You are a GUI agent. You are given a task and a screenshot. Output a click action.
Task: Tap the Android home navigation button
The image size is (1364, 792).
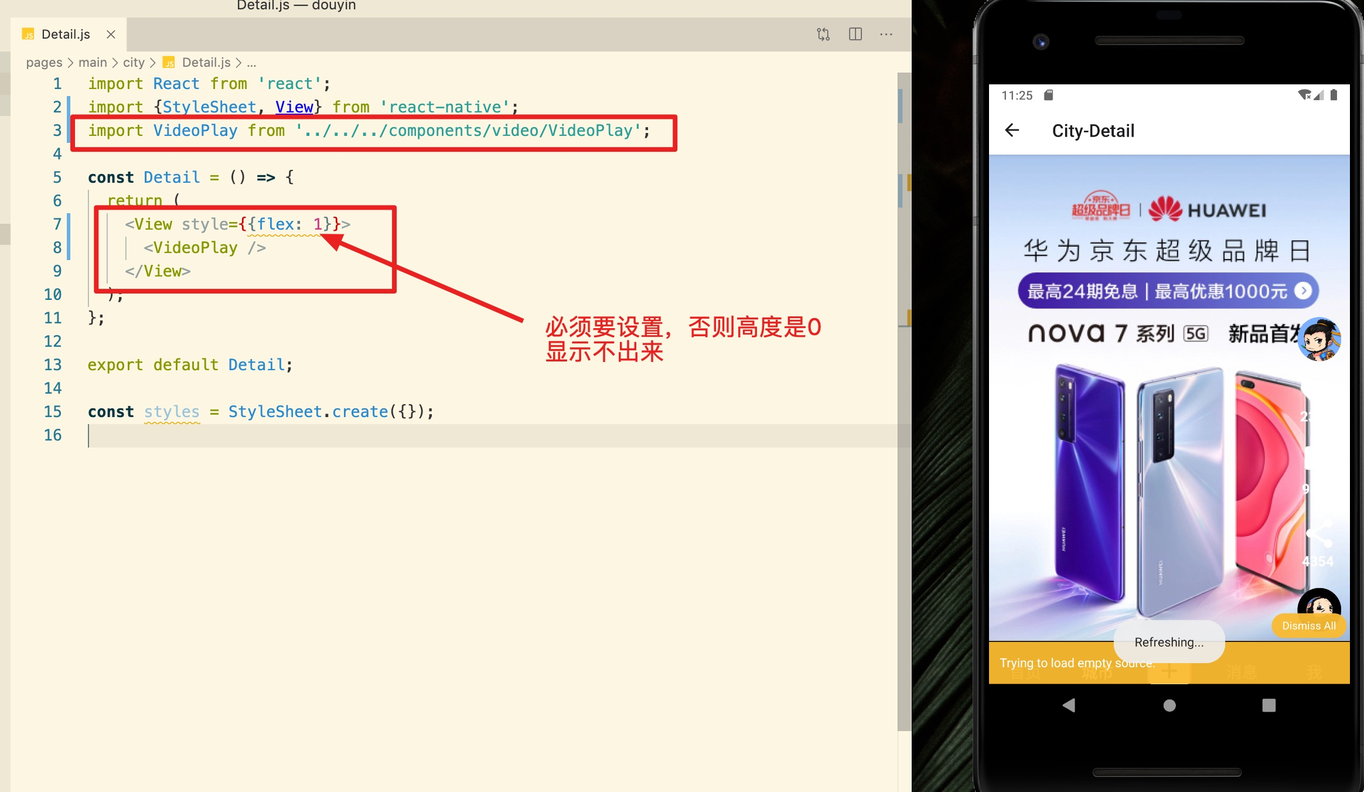[1169, 705]
